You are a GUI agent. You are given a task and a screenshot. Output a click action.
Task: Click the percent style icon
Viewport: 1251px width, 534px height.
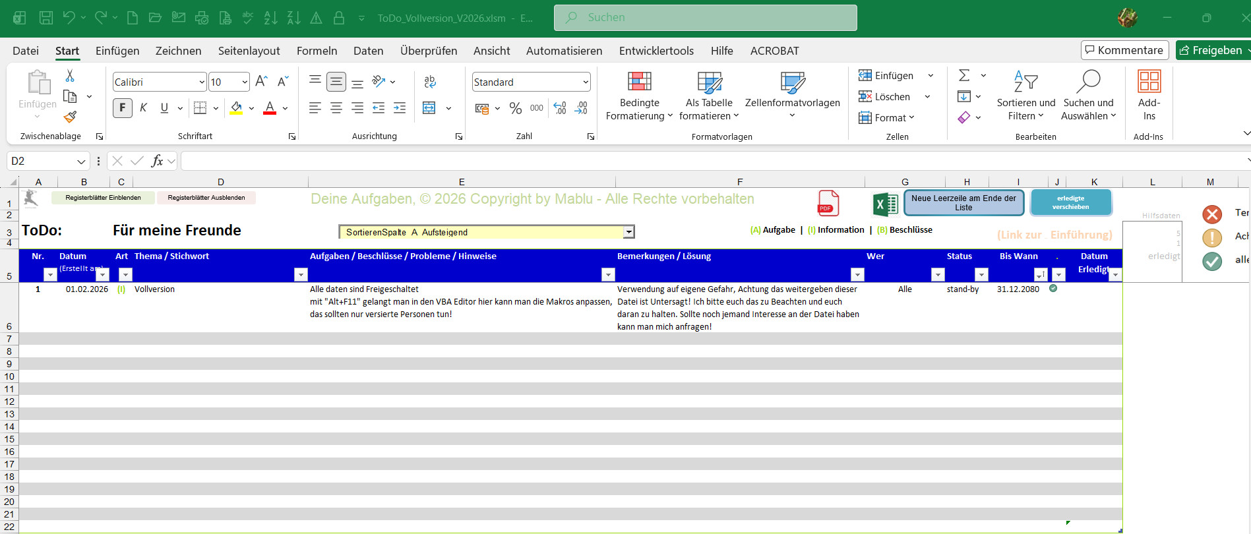click(516, 108)
